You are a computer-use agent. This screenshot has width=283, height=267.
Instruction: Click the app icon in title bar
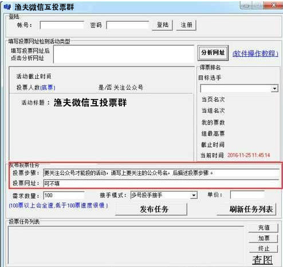click(x=7, y=7)
